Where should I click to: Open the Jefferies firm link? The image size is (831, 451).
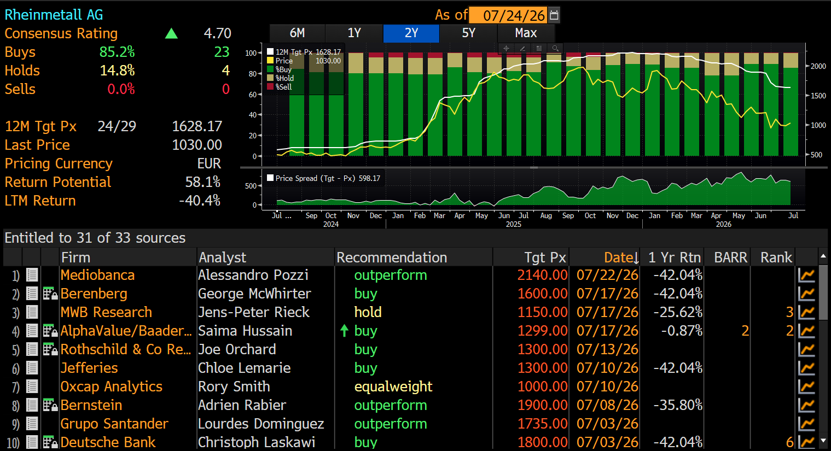click(x=89, y=368)
